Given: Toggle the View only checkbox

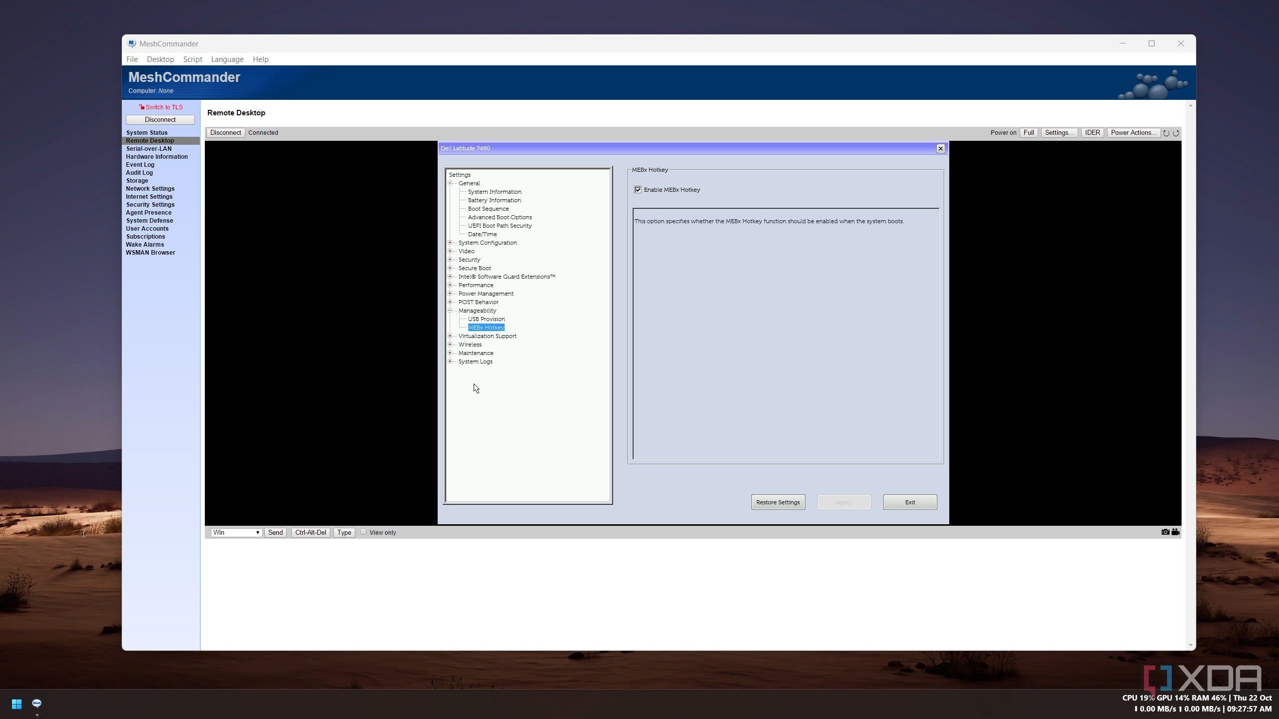Looking at the screenshot, I should 363,532.
